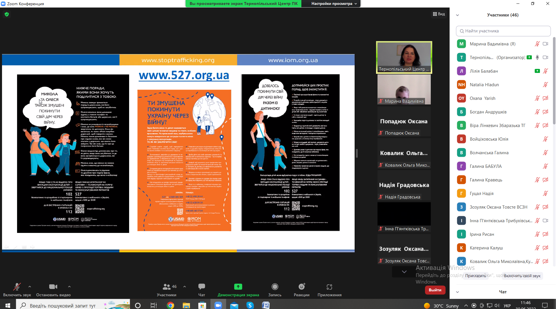Click screen share badge on Лілія Балабан
Image resolution: width=557 pixels, height=309 pixels.
tap(537, 71)
